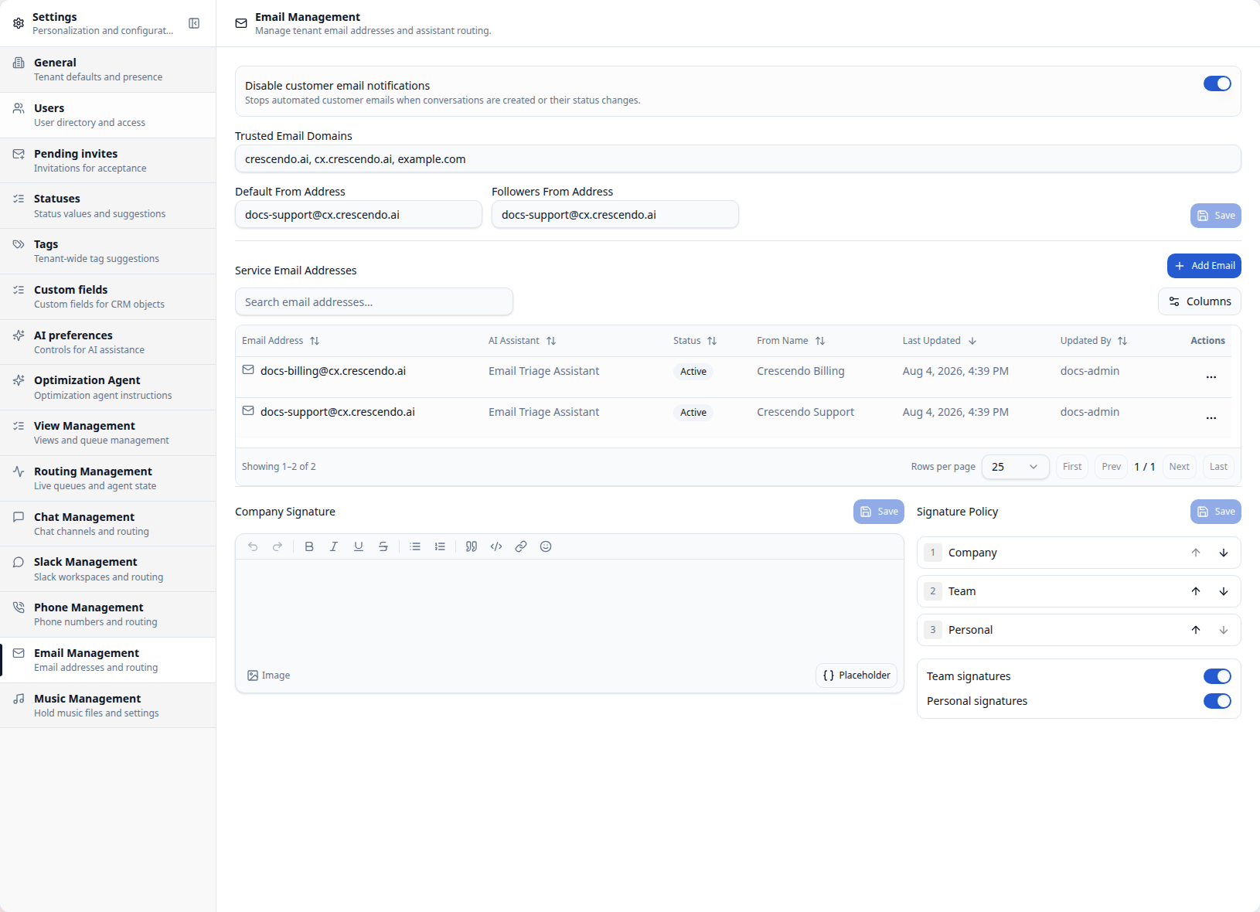Go to Next page of table
The width and height of the screenshot is (1260, 912).
click(x=1180, y=467)
